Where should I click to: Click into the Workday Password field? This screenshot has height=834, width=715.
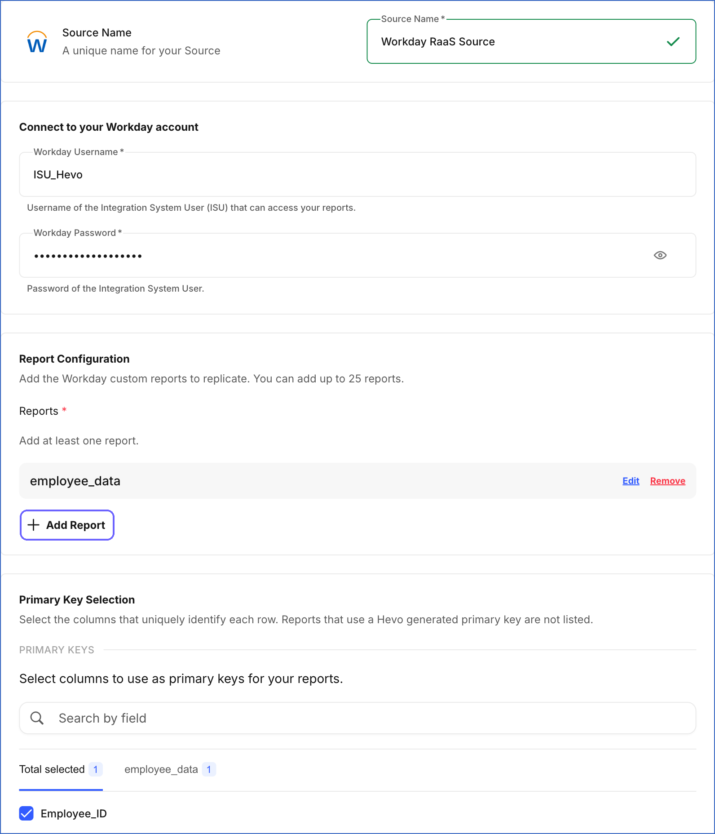tap(357, 255)
